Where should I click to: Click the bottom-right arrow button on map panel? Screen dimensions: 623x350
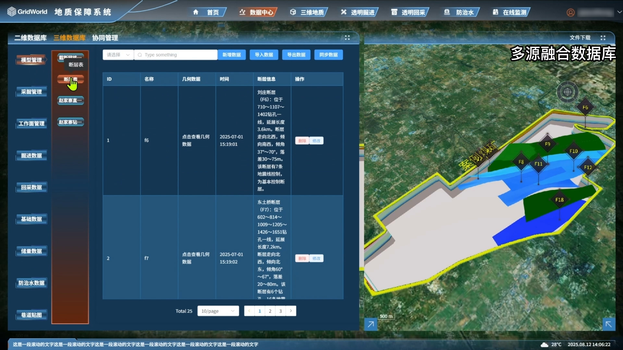pos(608,324)
